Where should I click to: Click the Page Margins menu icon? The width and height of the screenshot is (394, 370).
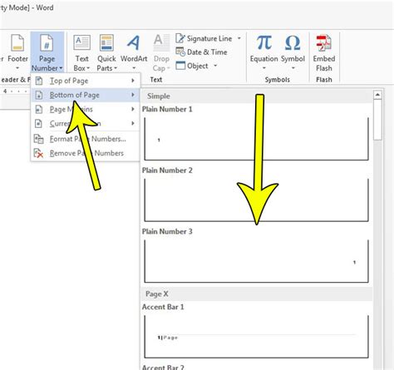(x=39, y=109)
